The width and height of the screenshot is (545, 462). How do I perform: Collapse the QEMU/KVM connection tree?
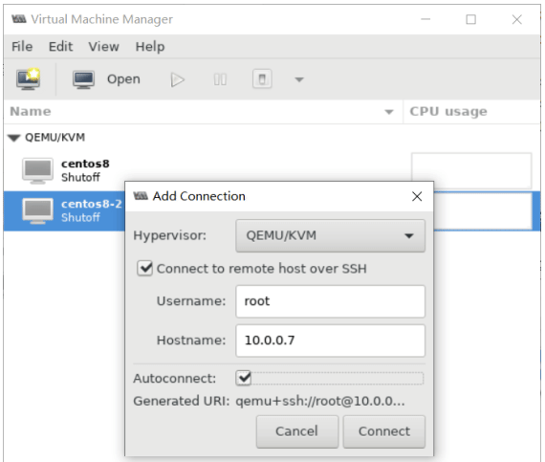click(x=14, y=138)
